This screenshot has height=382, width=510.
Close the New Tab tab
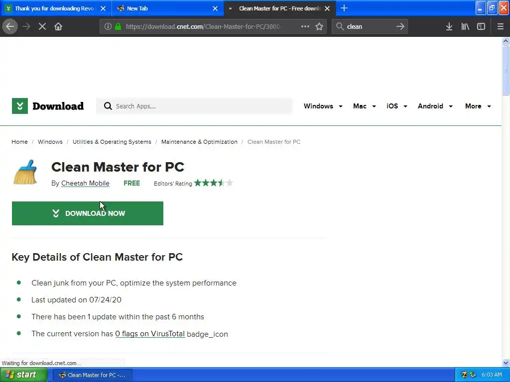pyautogui.click(x=215, y=8)
